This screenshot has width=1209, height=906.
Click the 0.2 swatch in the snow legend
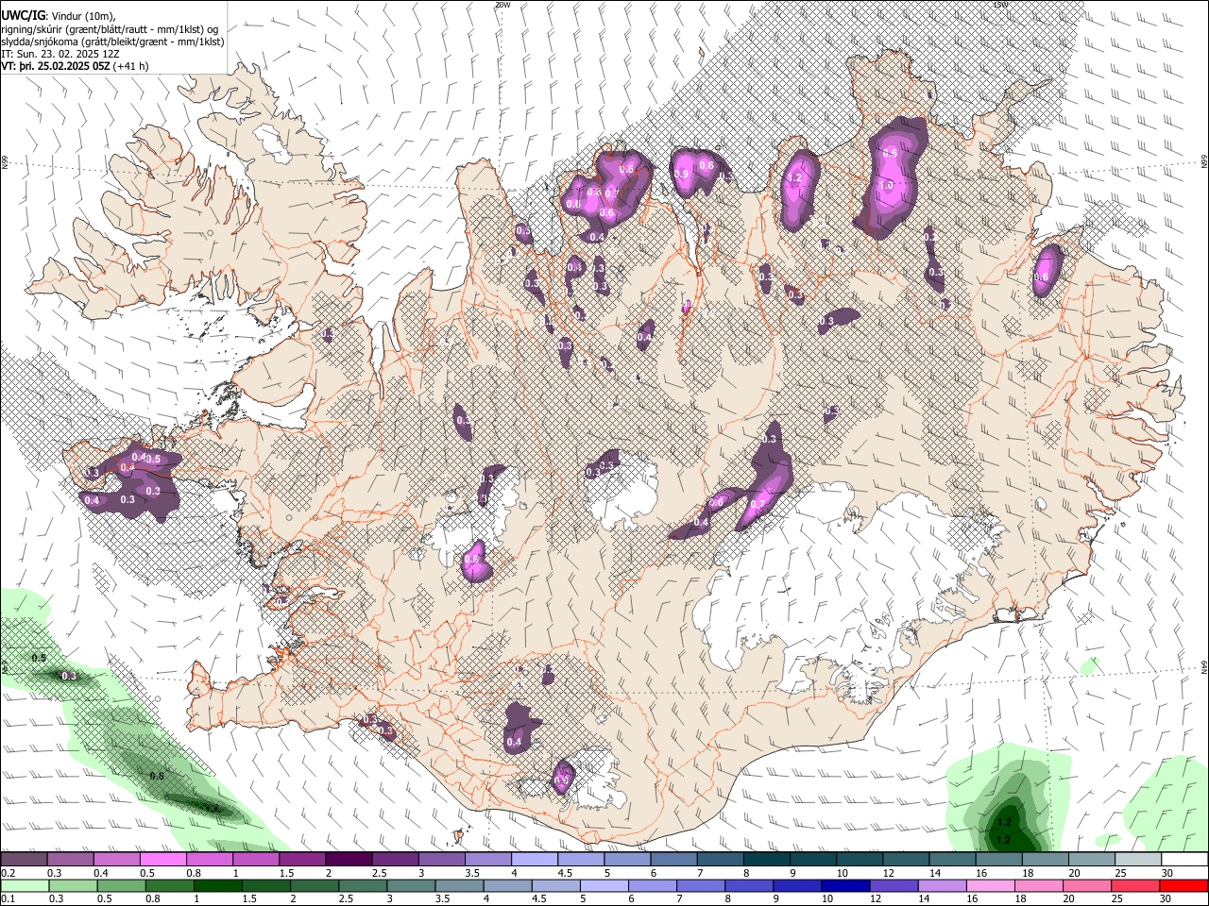[x=25, y=860]
